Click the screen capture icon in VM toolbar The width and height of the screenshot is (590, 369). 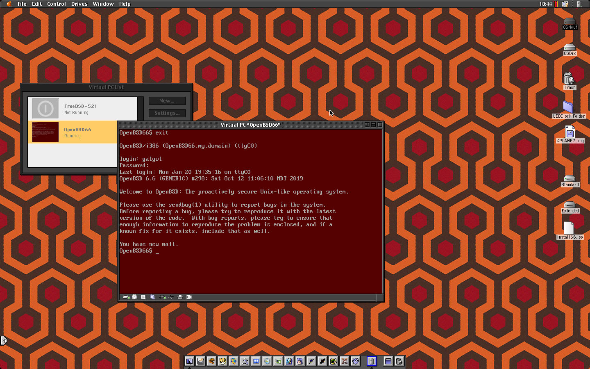coord(189,297)
